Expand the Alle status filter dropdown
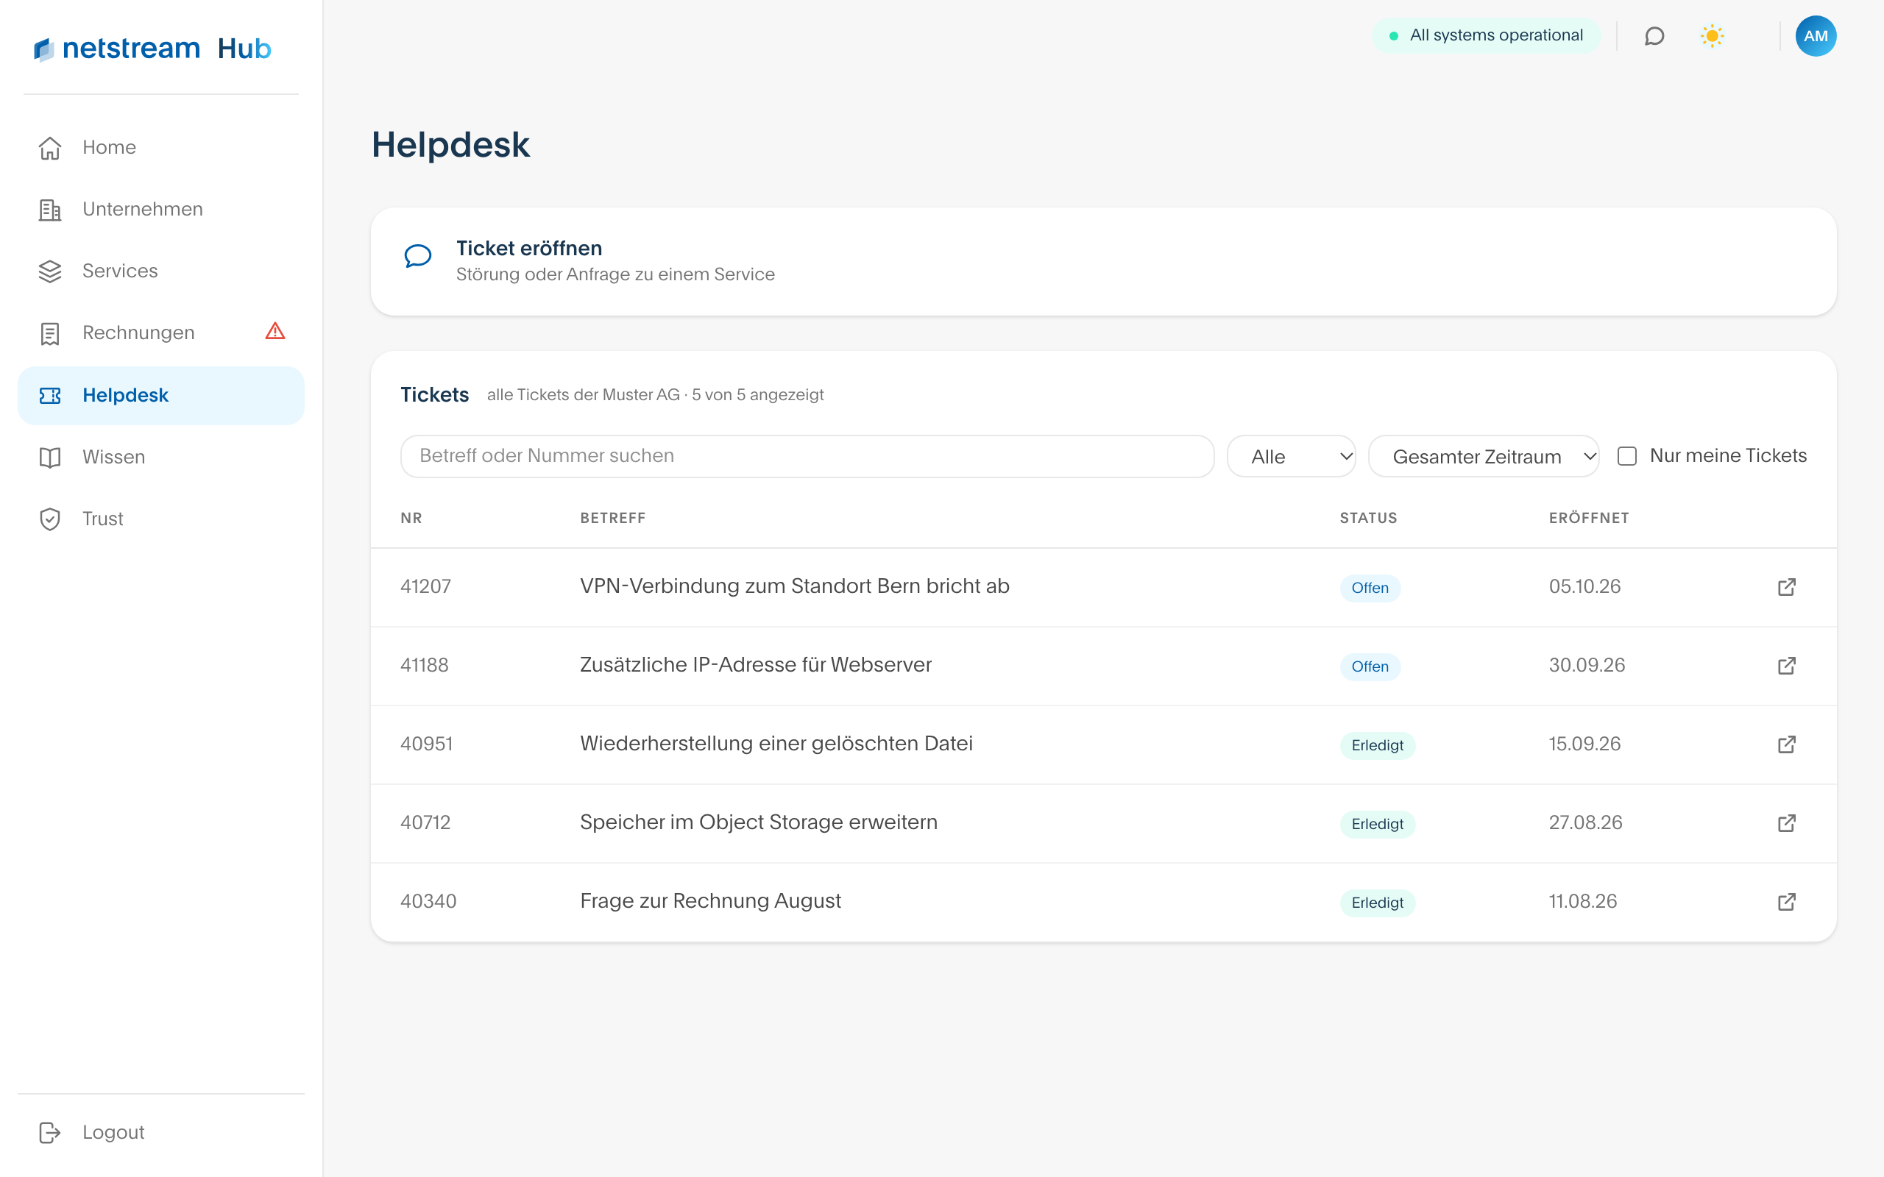 pos(1291,456)
